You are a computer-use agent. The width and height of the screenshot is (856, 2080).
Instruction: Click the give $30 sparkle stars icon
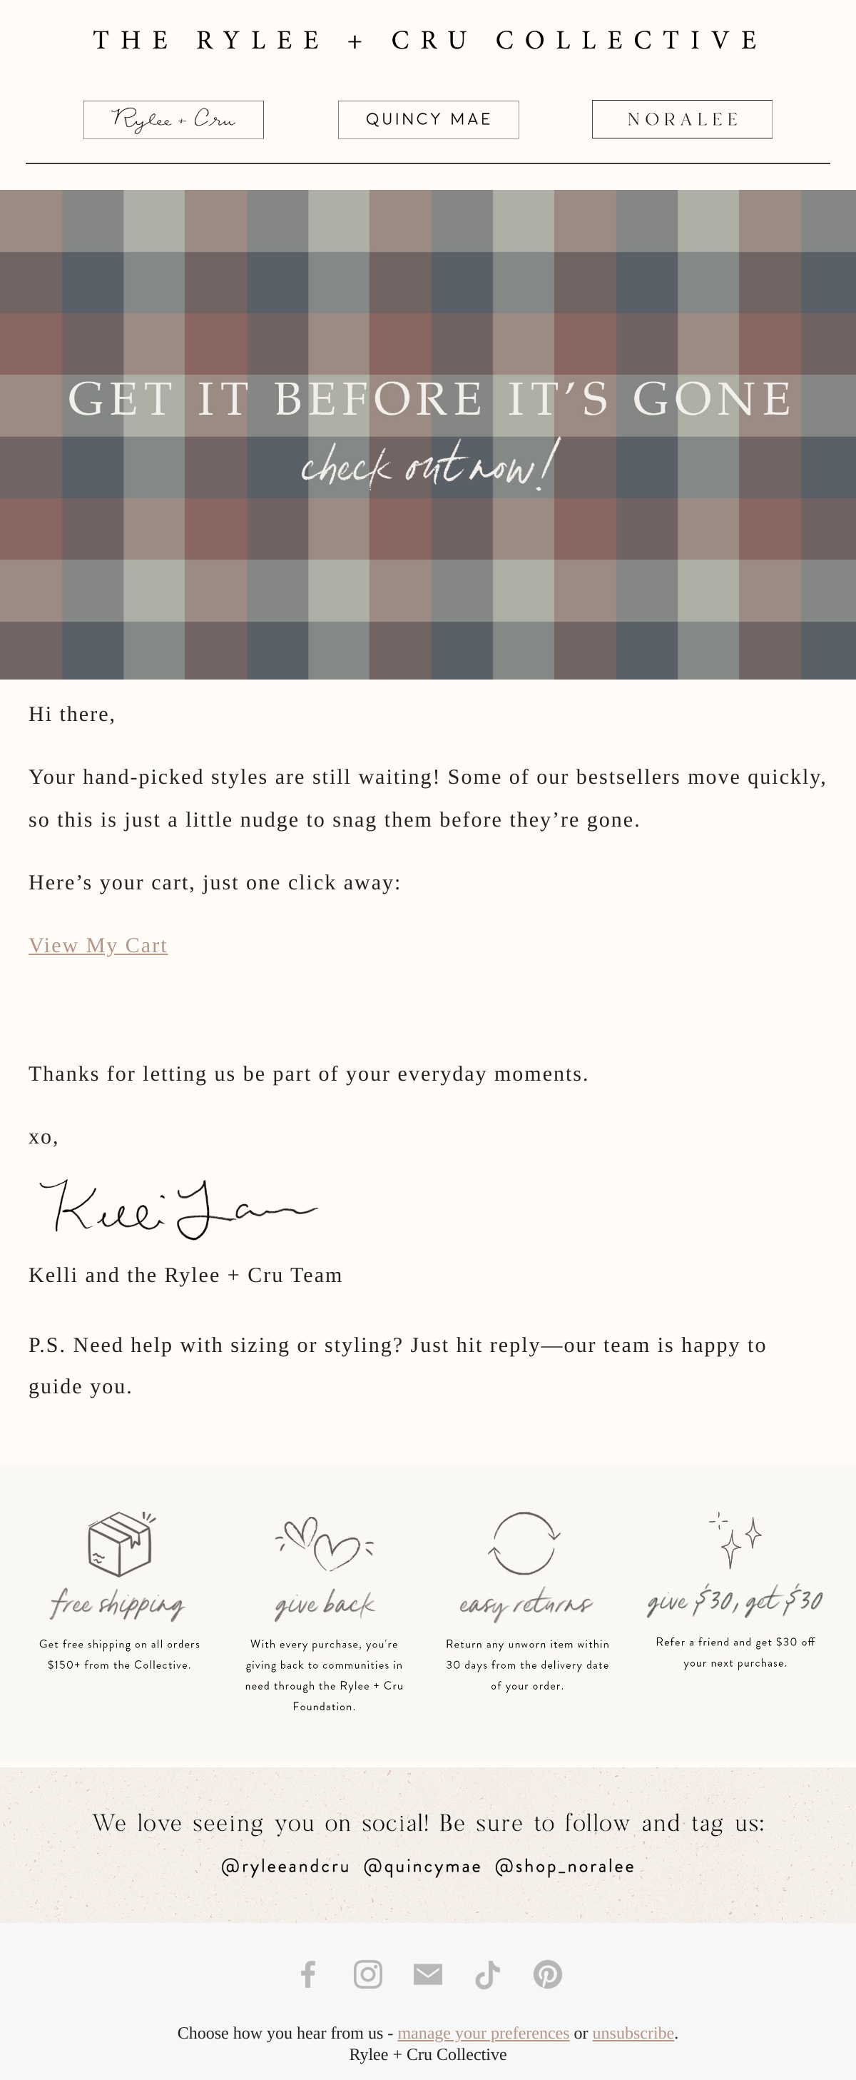click(x=735, y=1540)
